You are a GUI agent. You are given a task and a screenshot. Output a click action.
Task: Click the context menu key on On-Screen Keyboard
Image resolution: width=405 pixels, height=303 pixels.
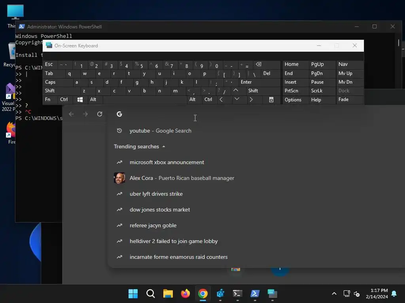(x=271, y=99)
